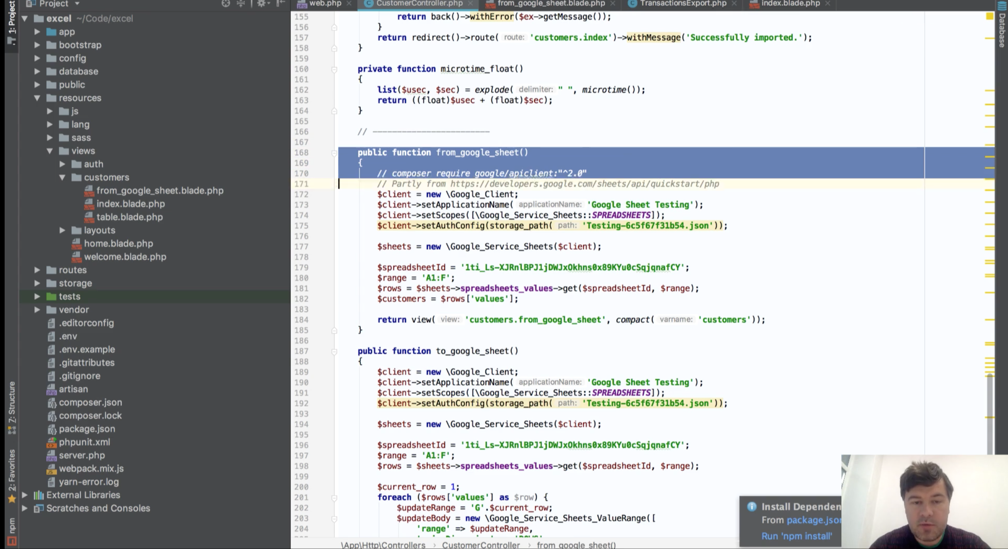The height and width of the screenshot is (549, 1008).
Task: Click line number 175 in the gutter
Action: click(301, 226)
